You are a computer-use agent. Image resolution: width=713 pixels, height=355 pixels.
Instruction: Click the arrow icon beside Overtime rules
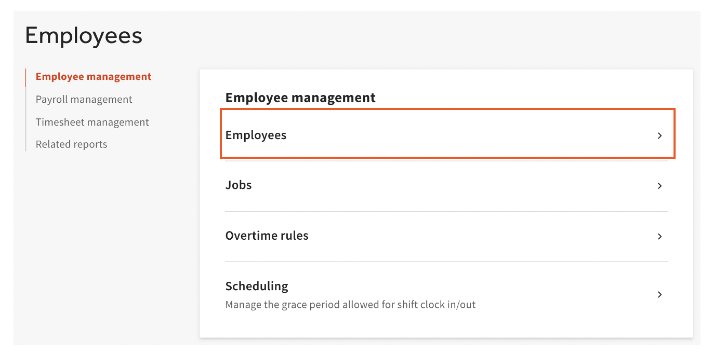659,236
